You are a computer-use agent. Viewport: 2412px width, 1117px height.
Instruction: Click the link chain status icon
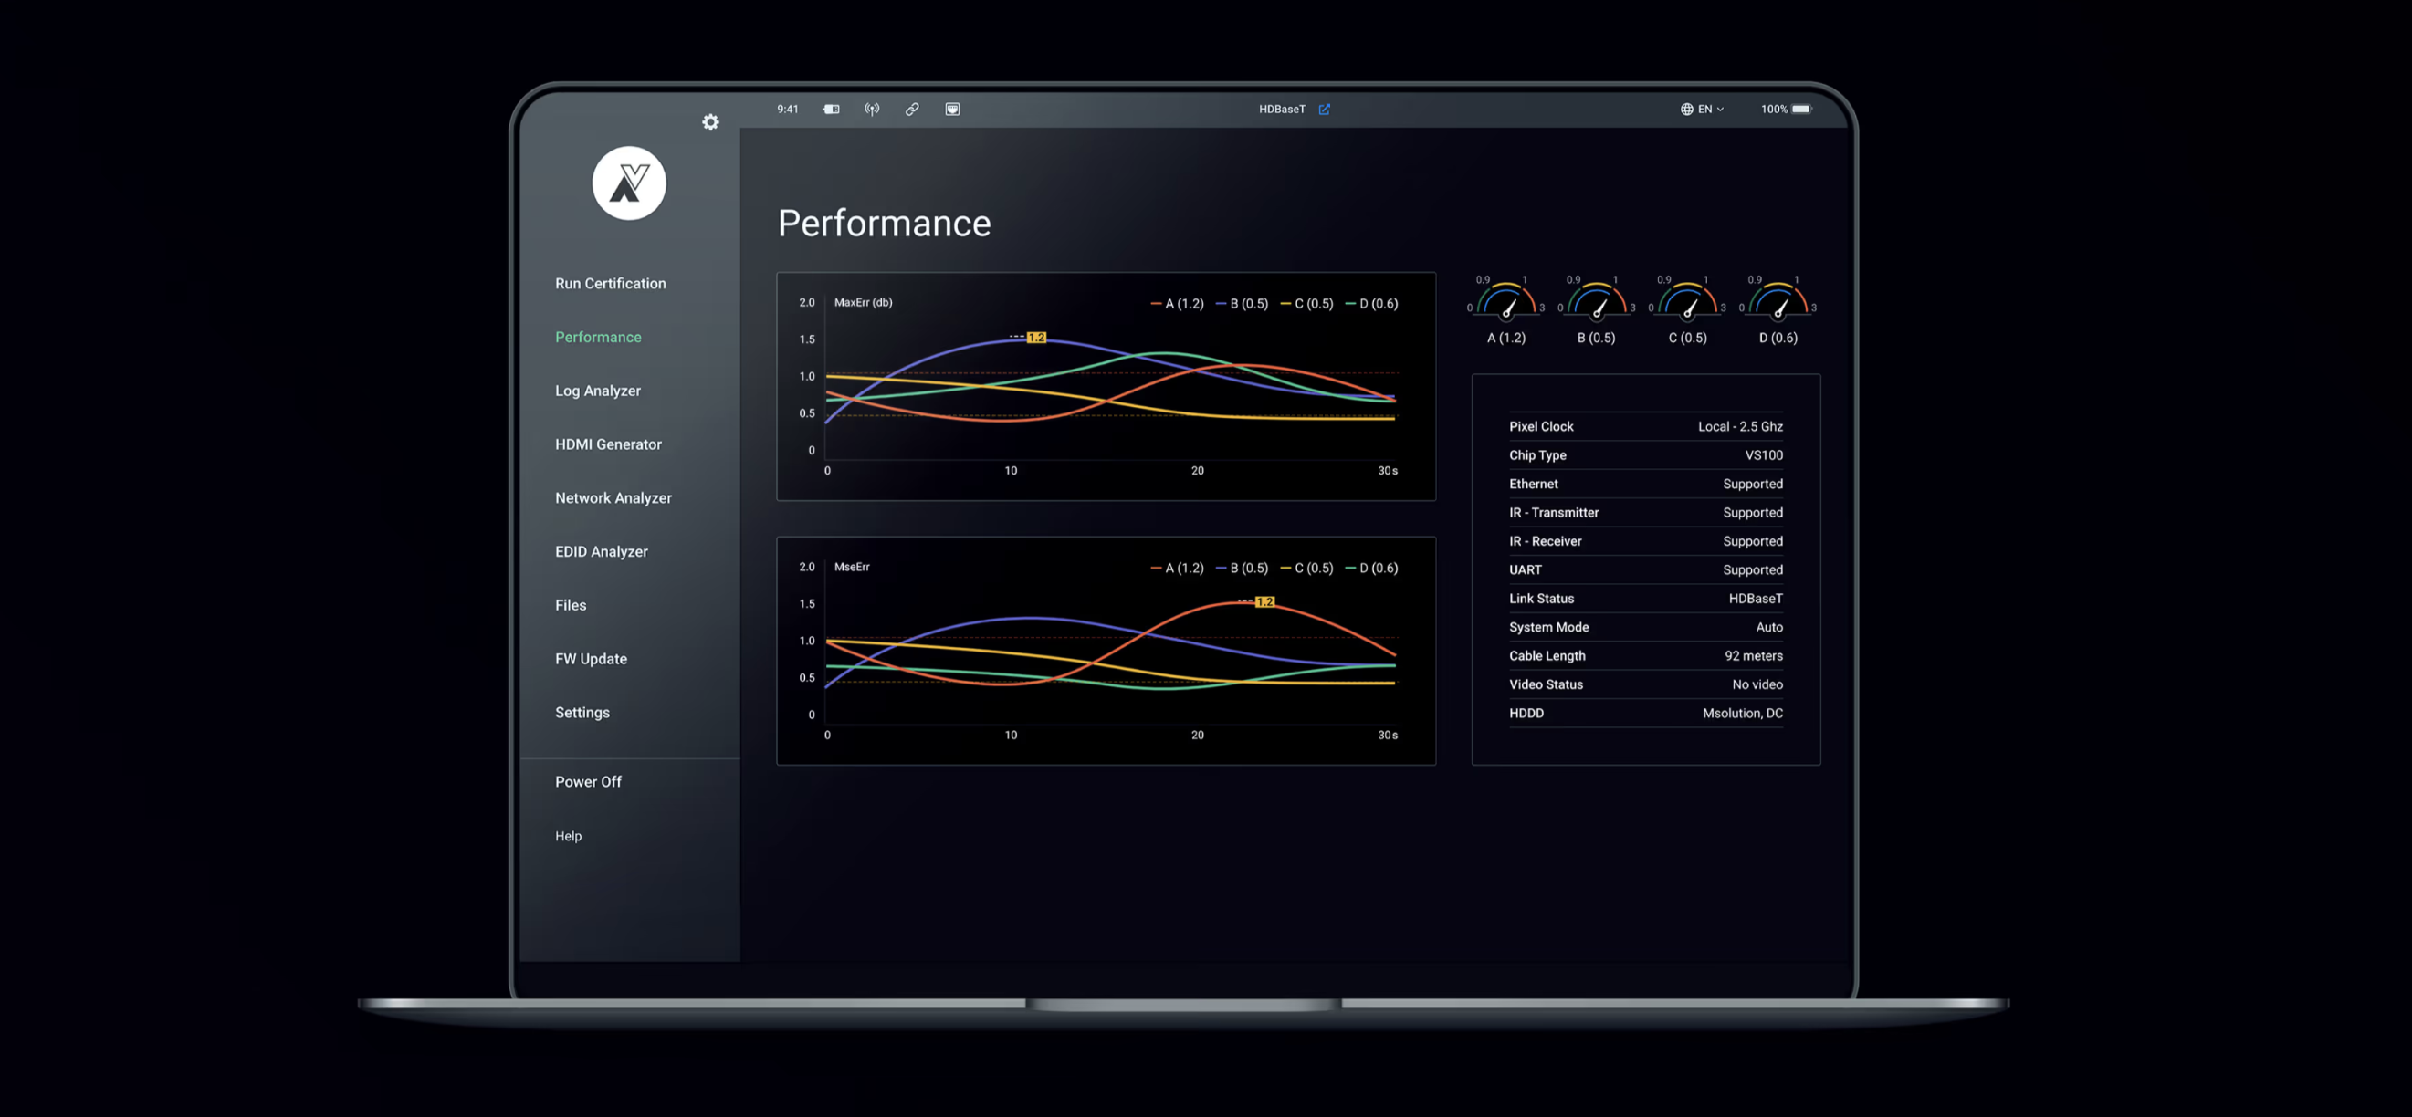coord(912,109)
